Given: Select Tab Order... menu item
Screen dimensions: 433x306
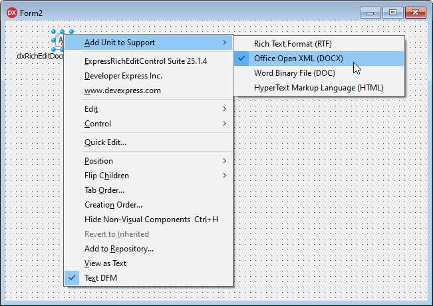Looking at the screenshot, I should point(148,190).
